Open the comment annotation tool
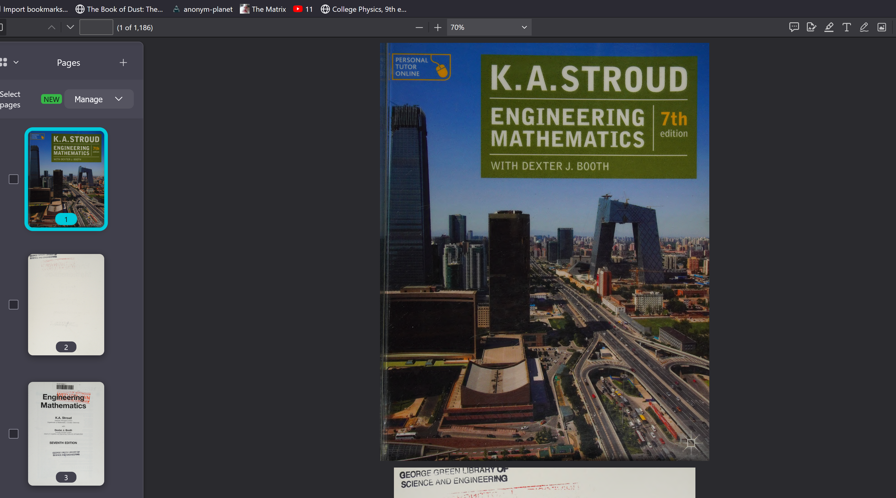Image resolution: width=896 pixels, height=498 pixels. 794,27
